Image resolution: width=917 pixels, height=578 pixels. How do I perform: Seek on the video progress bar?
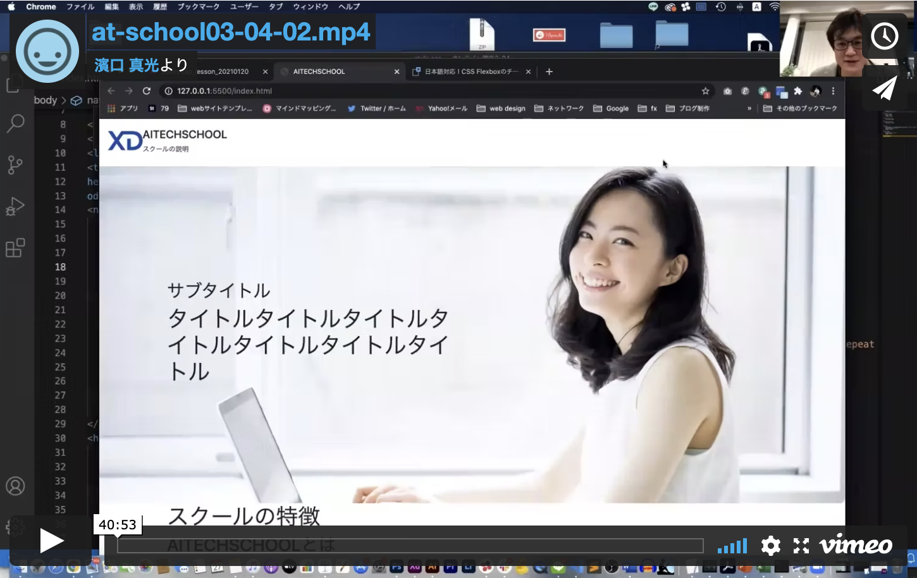(x=410, y=546)
